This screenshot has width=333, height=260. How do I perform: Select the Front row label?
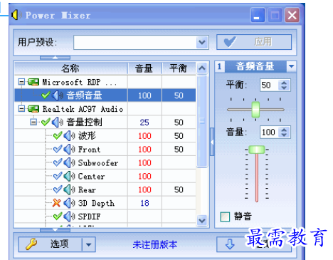point(89,150)
